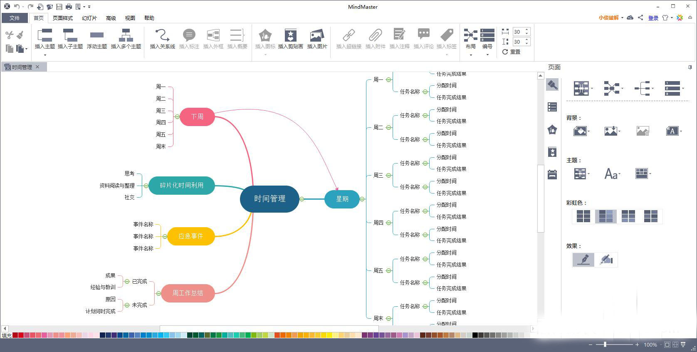The image size is (697, 352).
Task: Click 浮动主题 floating topic icon
Action: [x=96, y=35]
